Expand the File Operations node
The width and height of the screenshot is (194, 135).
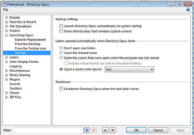point(6,26)
